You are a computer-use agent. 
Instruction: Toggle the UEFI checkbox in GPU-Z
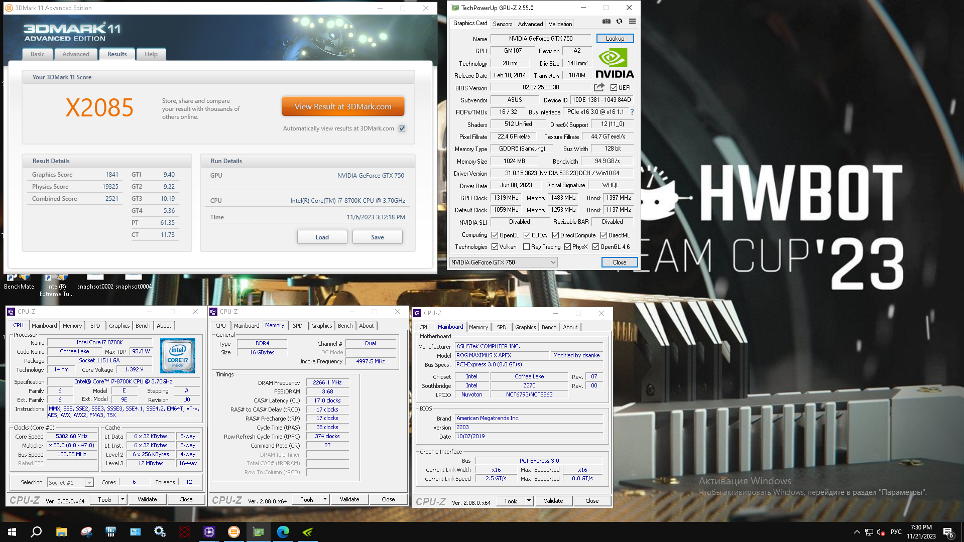(614, 87)
